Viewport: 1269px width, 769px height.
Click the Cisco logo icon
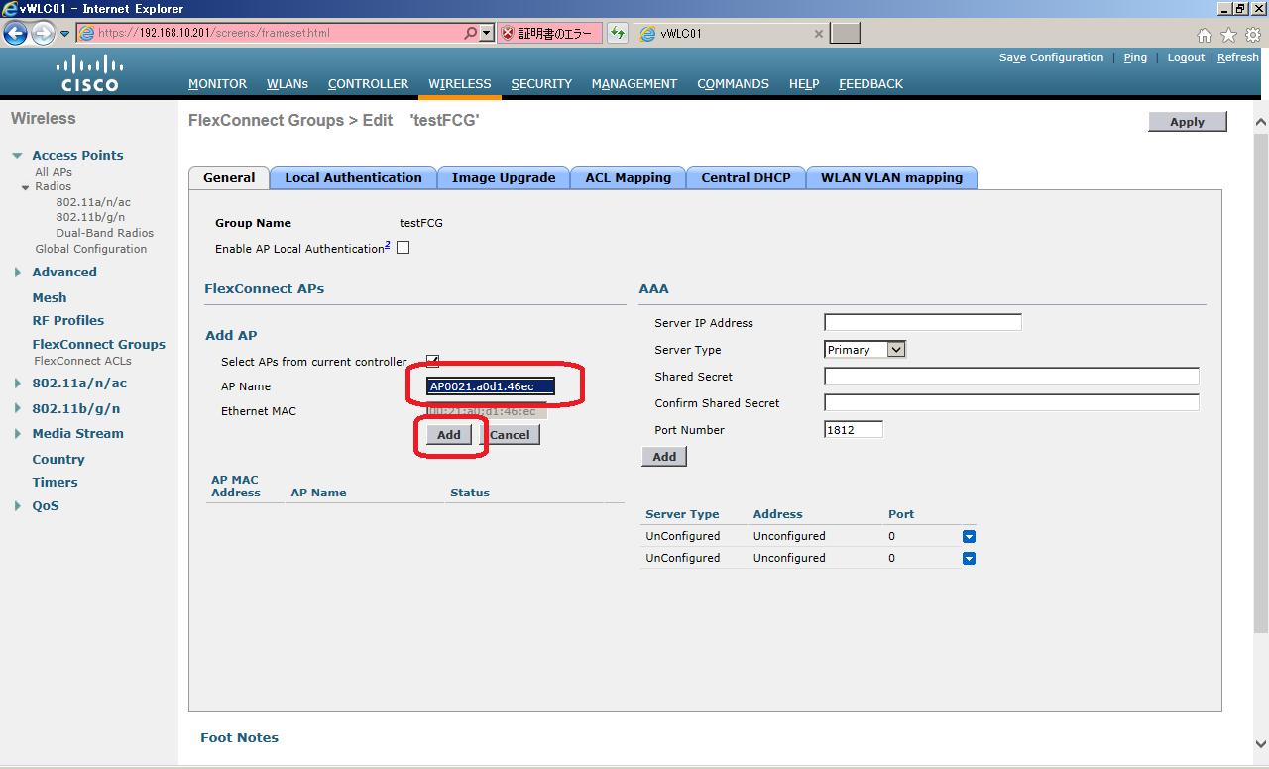[x=90, y=74]
